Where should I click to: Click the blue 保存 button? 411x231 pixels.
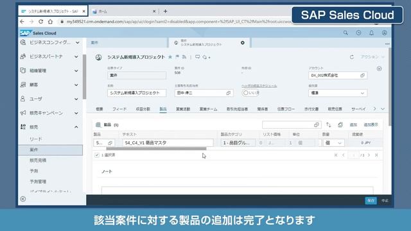click(x=371, y=201)
